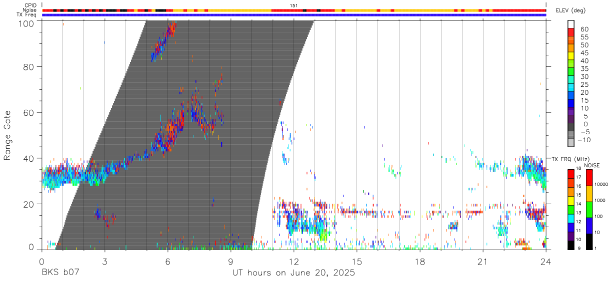The image size is (614, 283).
Task: Click the '24' tick on the UT hours axis
Action: (545, 261)
